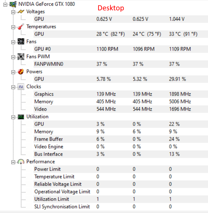Click the Fans icon
This screenshot has width=208, height=213.
21,42
